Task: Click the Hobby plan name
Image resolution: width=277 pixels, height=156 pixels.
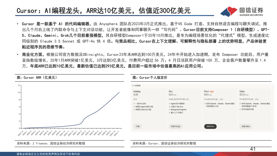Action: coord(137,92)
